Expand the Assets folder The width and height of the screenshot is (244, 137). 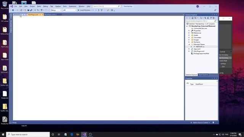point(189,35)
